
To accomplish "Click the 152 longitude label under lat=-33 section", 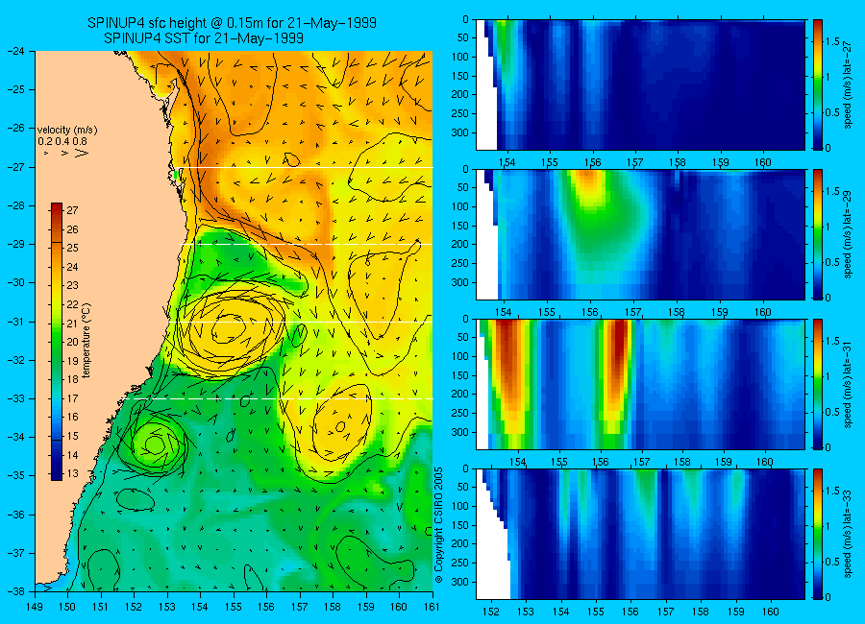I will click(490, 612).
